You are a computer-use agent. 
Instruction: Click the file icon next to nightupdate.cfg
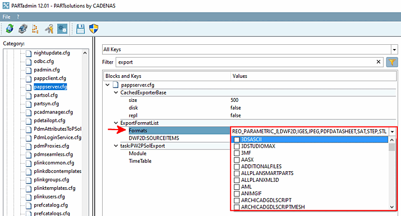[29, 53]
